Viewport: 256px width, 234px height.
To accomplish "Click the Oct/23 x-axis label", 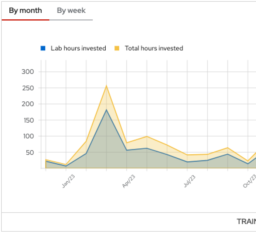I will (250, 181).
